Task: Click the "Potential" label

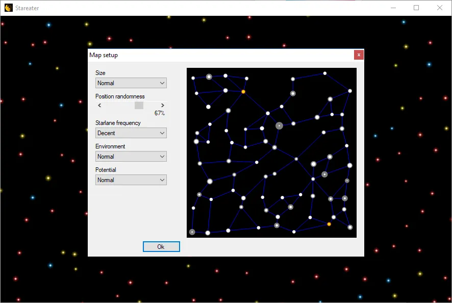Action: 106,170
